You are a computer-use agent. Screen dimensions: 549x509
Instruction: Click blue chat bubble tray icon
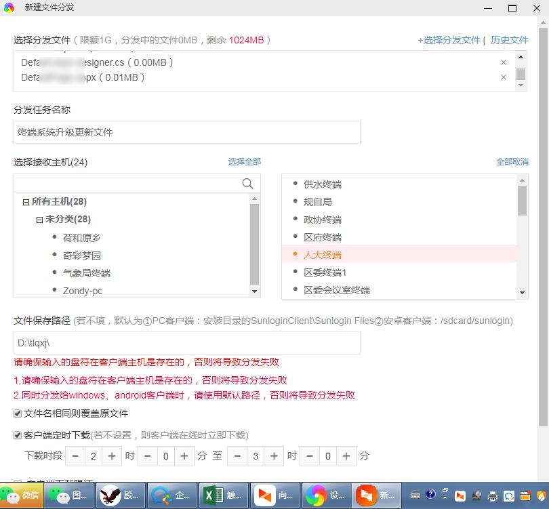[x=509, y=495]
